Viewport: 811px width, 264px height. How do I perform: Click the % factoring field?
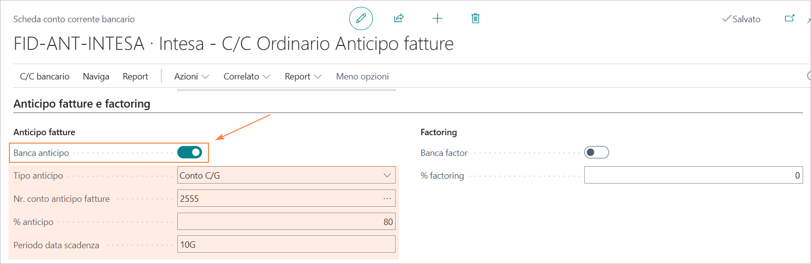693,175
